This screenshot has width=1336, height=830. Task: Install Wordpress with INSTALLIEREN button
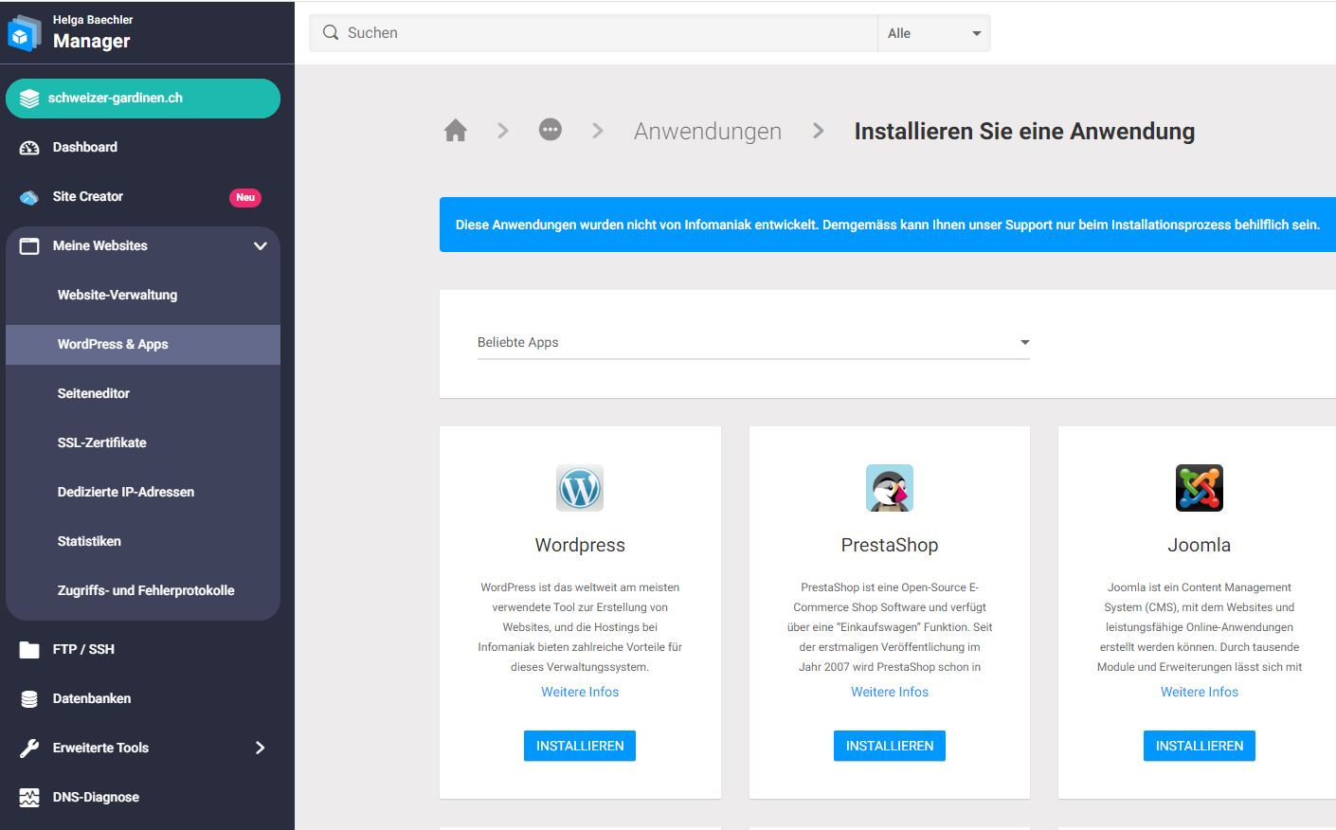point(580,746)
